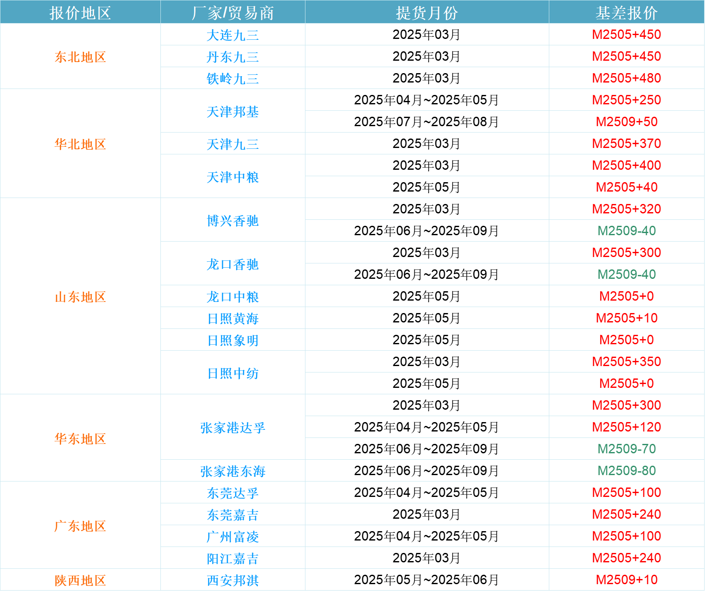
Task: Click the 报价地区 column header
Action: point(80,12)
